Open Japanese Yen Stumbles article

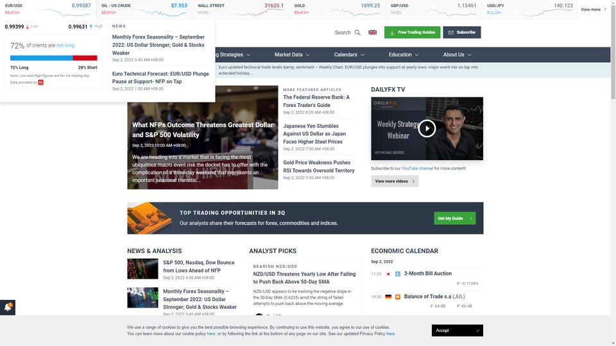314,134
